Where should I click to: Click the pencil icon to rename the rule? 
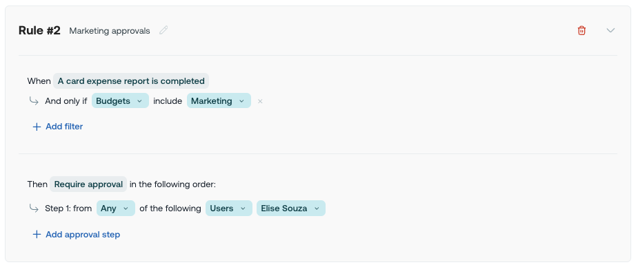coord(163,30)
